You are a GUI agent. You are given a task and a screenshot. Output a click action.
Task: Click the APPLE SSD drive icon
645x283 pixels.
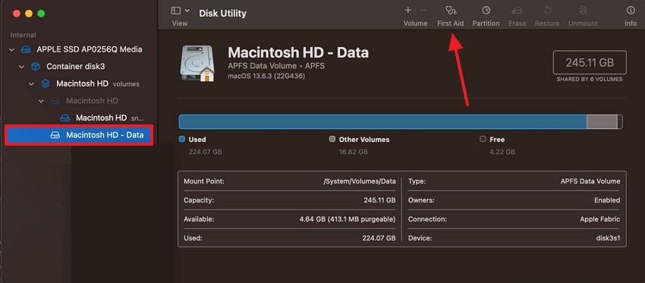tap(26, 49)
